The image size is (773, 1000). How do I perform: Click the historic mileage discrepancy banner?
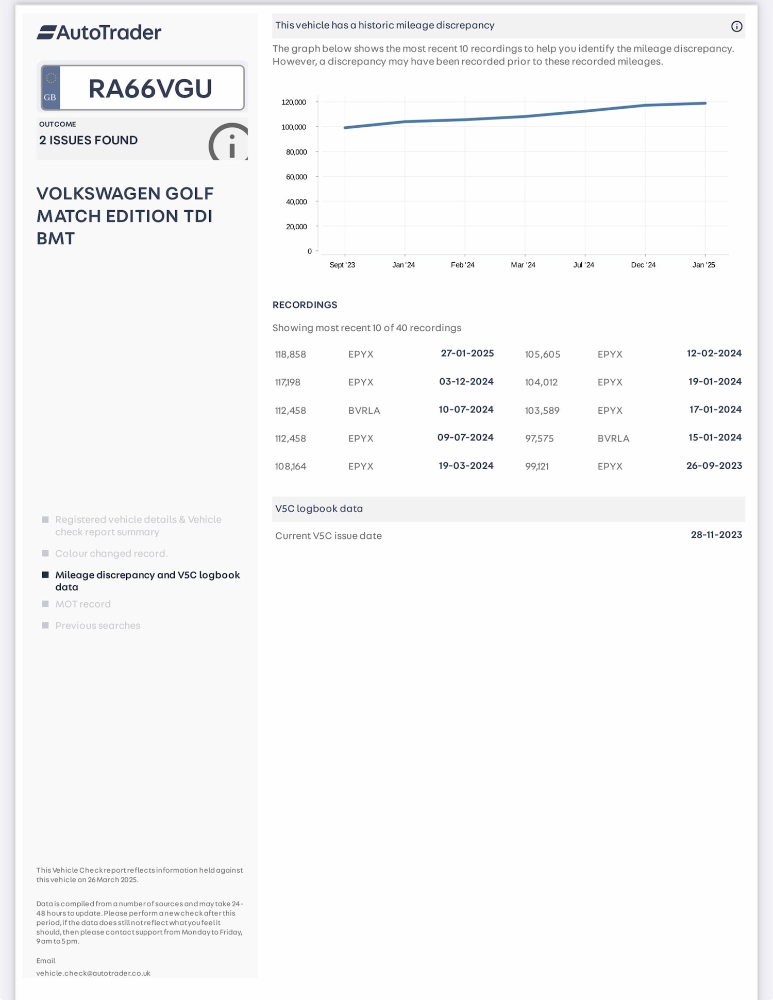pos(385,25)
